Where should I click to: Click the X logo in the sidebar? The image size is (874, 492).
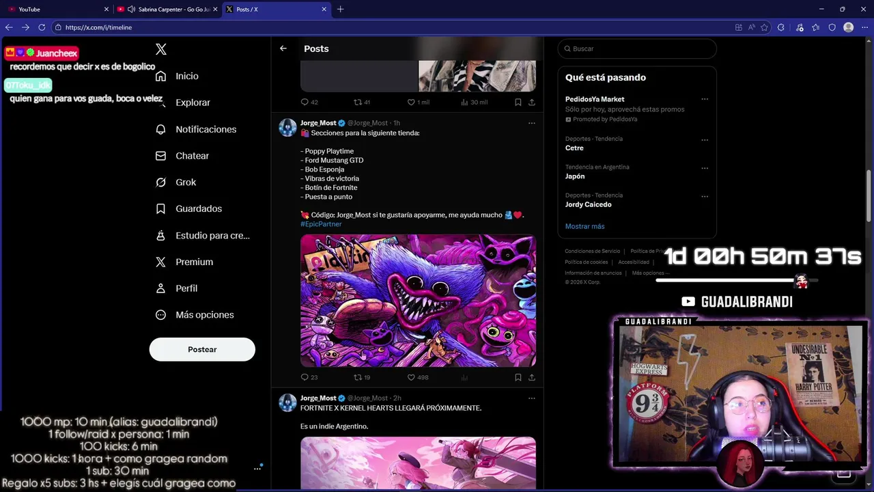coord(161,49)
